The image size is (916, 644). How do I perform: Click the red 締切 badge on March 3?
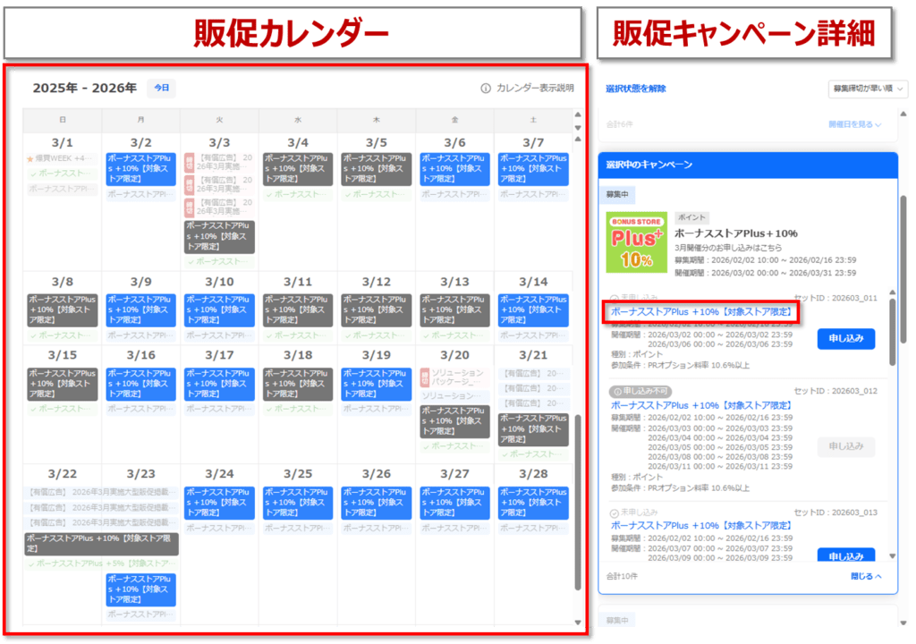(x=189, y=159)
